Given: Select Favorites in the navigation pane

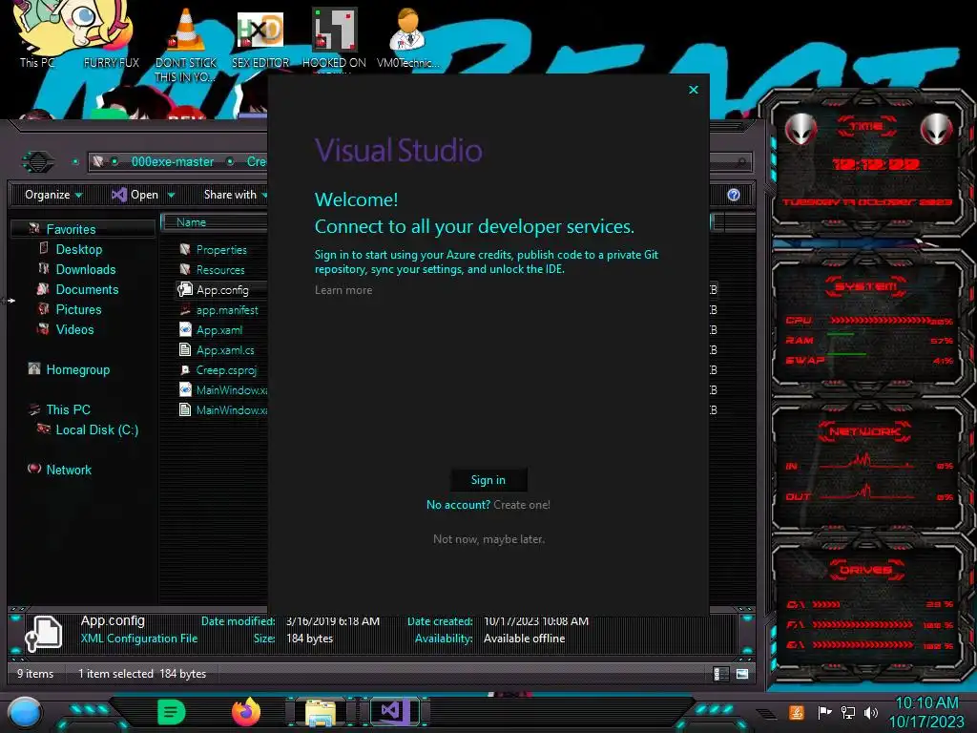Looking at the screenshot, I should click(71, 229).
